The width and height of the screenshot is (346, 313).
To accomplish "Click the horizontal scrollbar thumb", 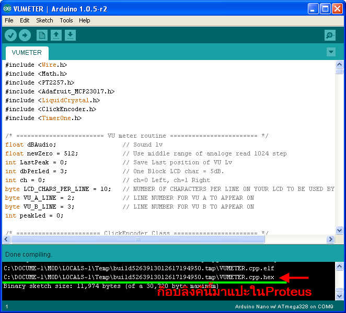I will [138, 239].
